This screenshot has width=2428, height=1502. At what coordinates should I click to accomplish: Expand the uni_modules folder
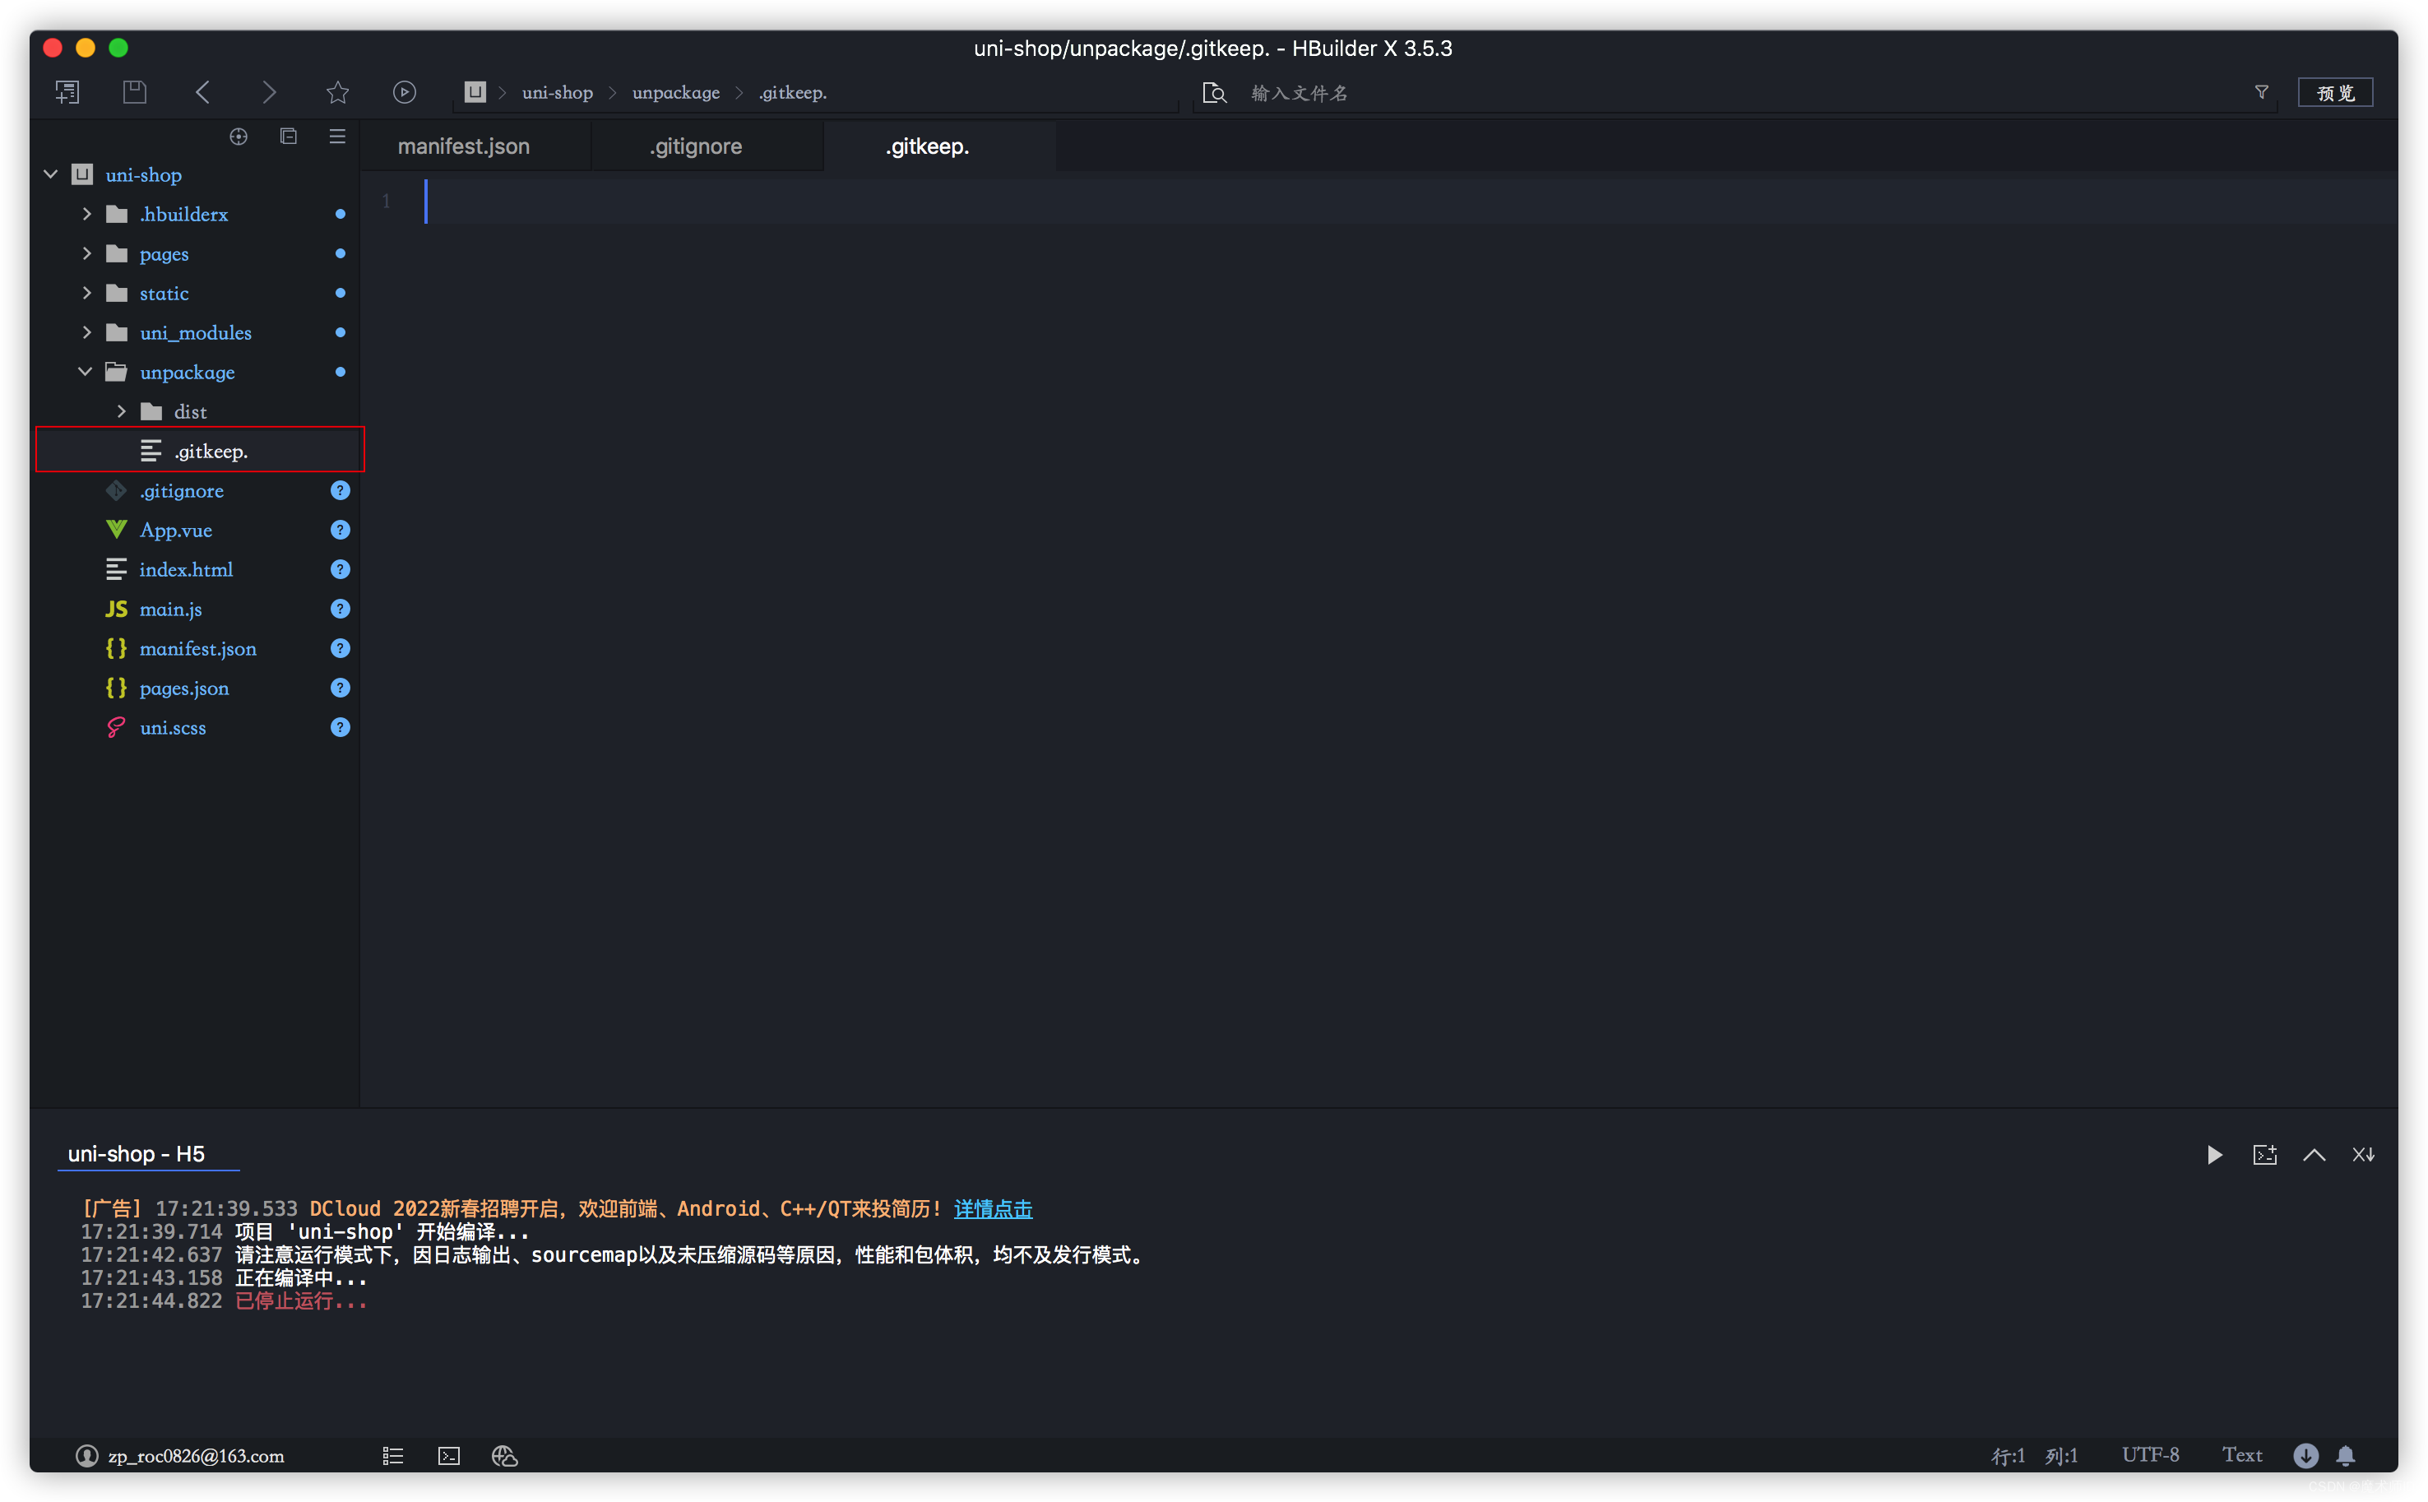pos(86,331)
